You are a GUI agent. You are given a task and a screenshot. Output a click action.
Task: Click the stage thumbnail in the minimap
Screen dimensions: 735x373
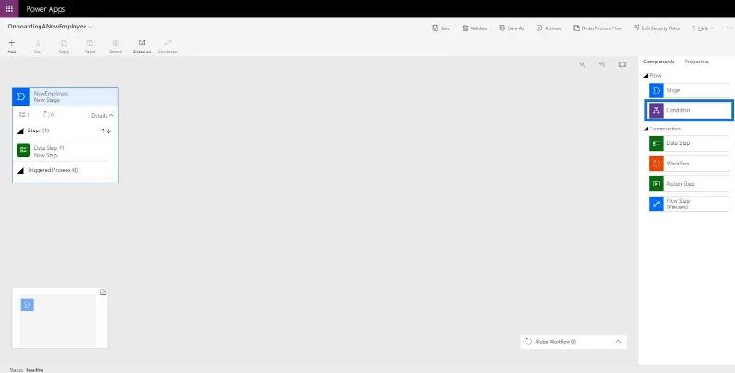(x=28, y=305)
